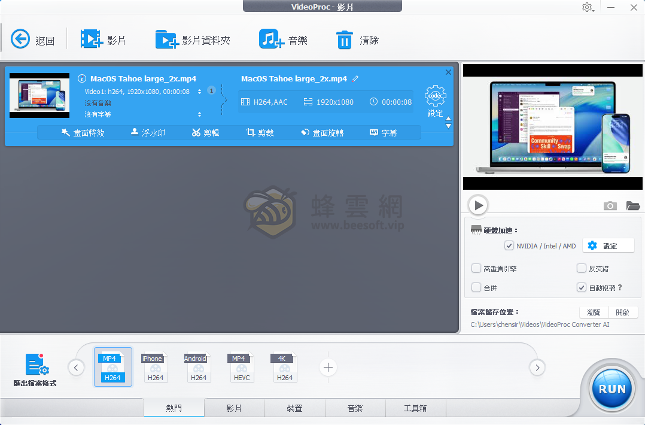Toggle NVIDIA / Intel / AMD hardware acceleration
Screen dimensions: 645x425
[x=509, y=245]
